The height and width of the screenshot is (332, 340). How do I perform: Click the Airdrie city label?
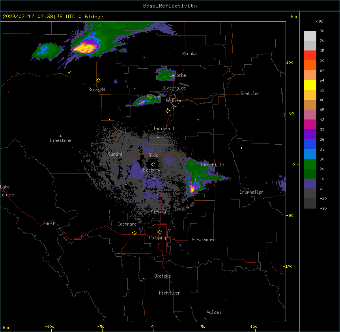tap(159, 212)
